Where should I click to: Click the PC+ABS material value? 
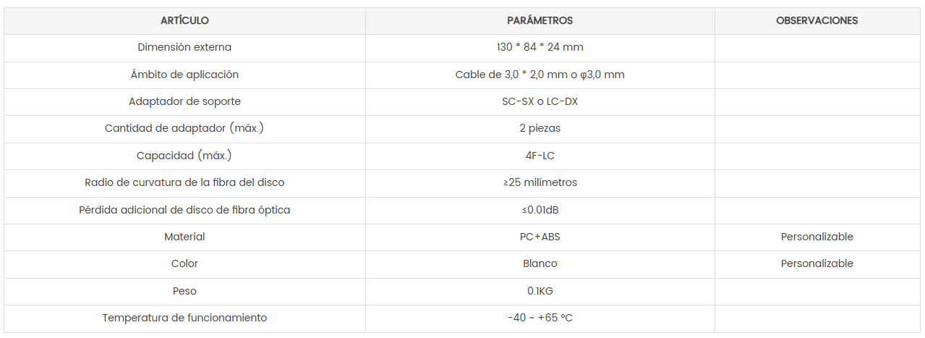coord(540,237)
